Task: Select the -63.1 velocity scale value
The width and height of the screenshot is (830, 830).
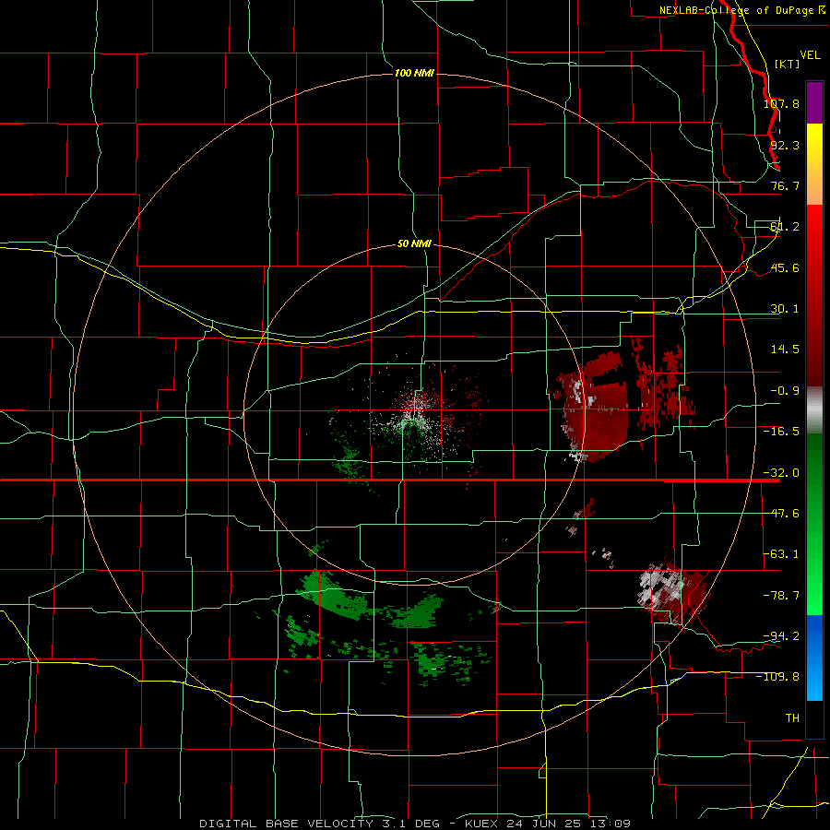Action: click(x=781, y=554)
